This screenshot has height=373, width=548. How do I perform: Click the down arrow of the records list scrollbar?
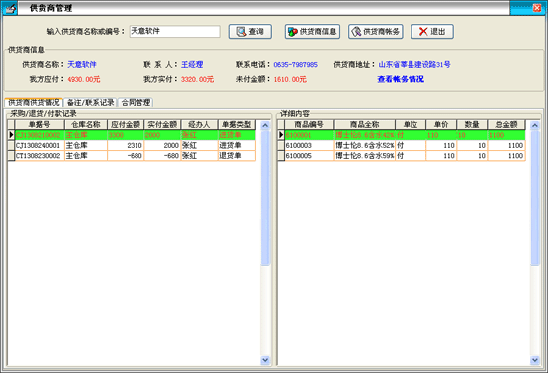(265, 360)
